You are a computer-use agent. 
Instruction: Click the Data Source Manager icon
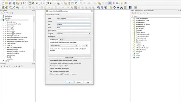3,8
